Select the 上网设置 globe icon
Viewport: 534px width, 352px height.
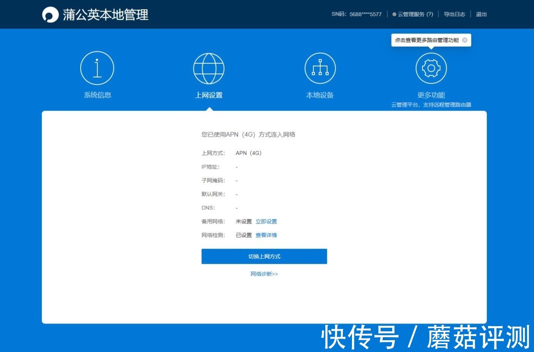209,68
